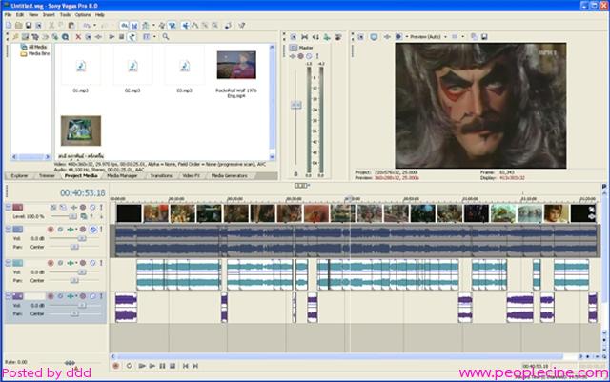Stop media preview in Project Media toolbar

[121, 37]
